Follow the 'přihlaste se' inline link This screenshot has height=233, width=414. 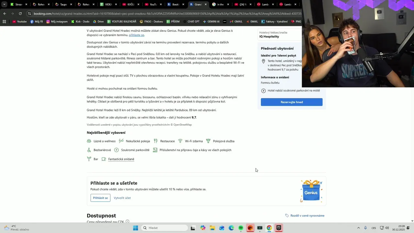(136, 35)
